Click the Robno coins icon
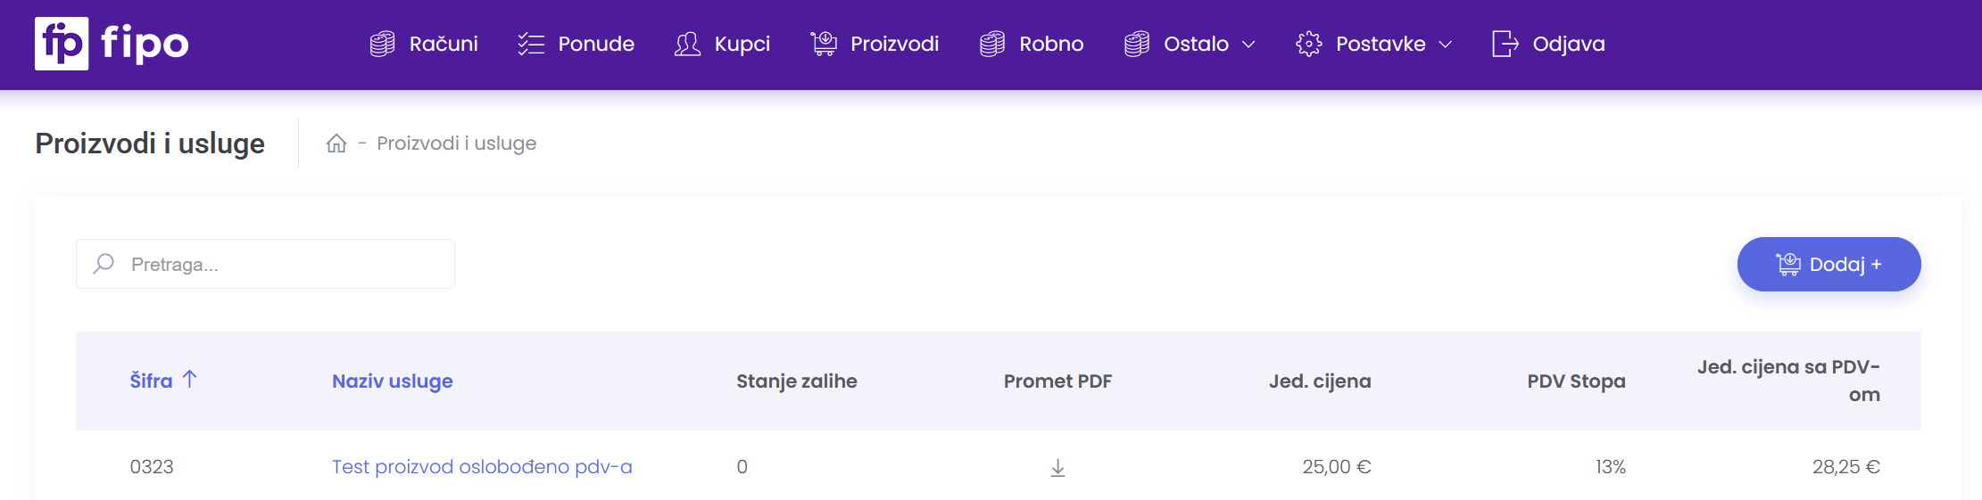Screen dimensions: 1982x500 992,44
